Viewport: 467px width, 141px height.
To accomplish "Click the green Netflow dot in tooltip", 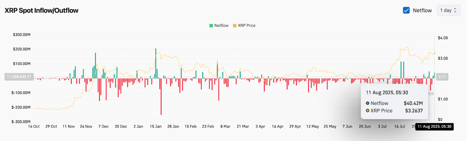I will click(368, 103).
